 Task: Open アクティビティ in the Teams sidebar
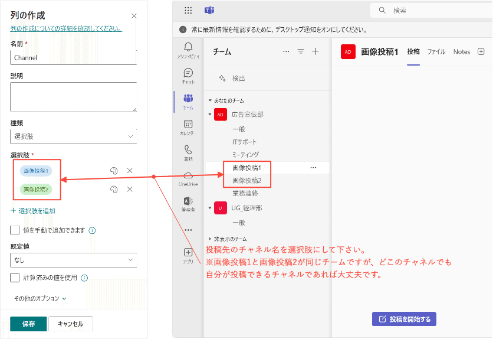[188, 51]
